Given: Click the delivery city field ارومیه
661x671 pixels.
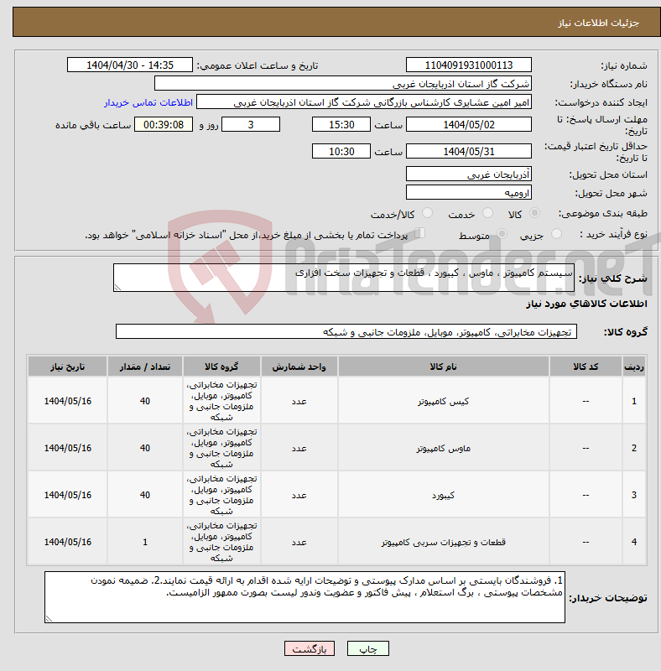Looking at the screenshot, I should [468, 193].
